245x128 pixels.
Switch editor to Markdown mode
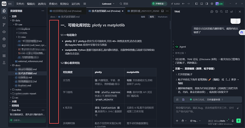point(163,17)
